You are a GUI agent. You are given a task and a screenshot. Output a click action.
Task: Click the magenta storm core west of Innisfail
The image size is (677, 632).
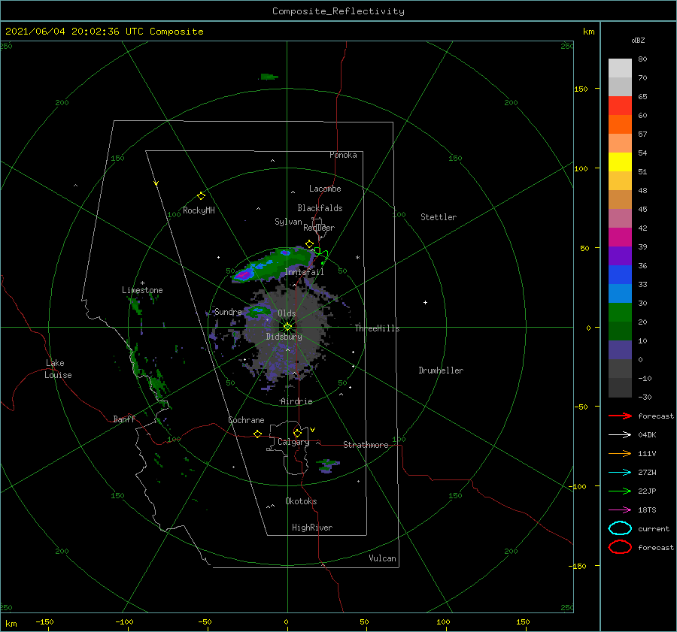coord(244,274)
